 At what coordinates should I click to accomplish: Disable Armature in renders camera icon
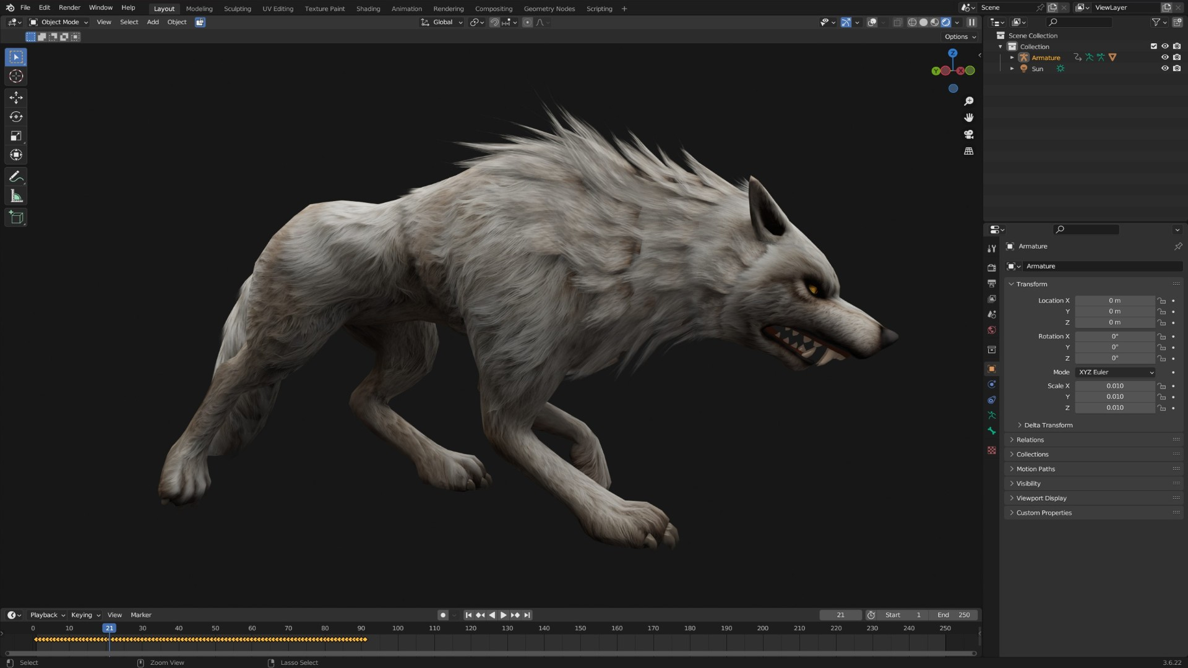[x=1176, y=58]
